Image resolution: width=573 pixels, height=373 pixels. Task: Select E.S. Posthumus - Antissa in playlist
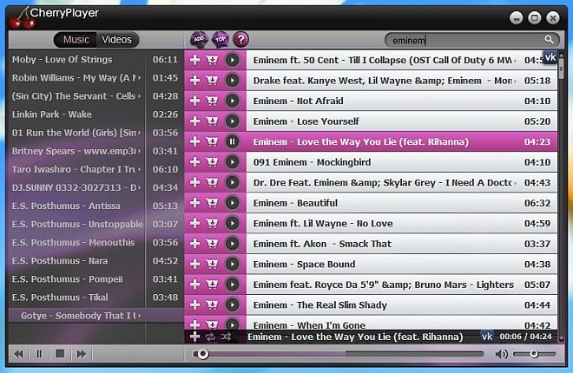95,206
